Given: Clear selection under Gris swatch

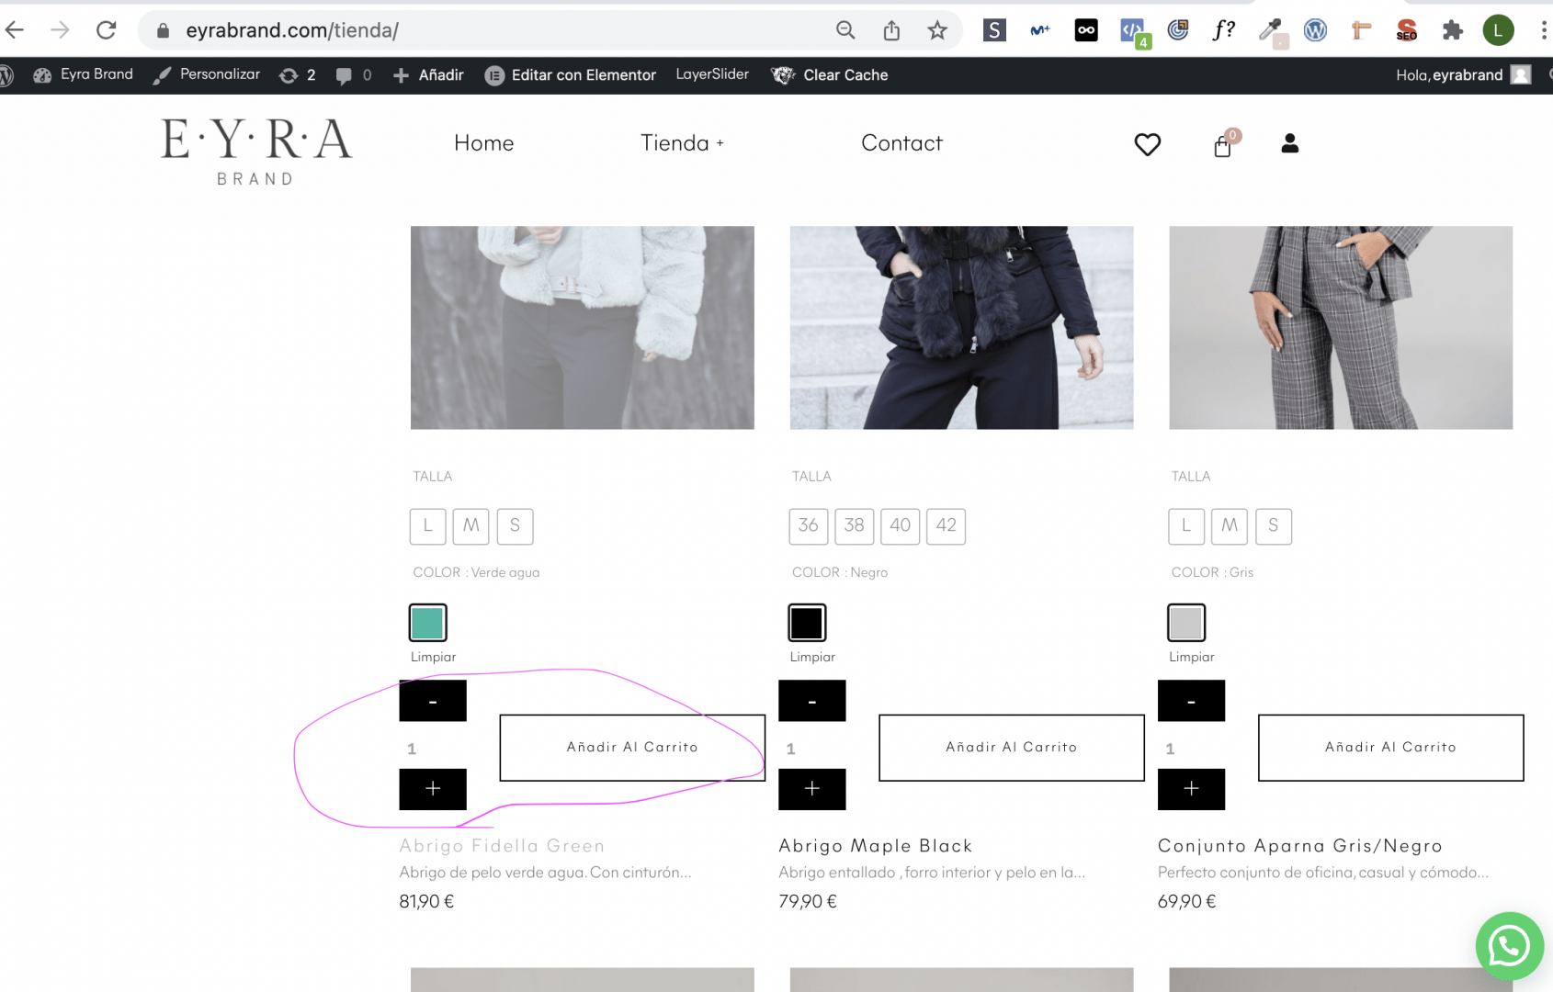Looking at the screenshot, I should pos(1192,657).
